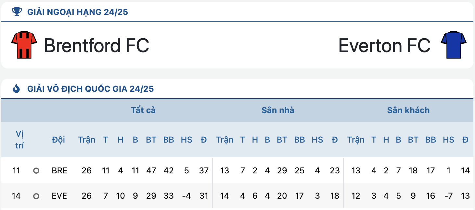Click the Everton blue jersey icon
Viewport: 475px width, 210px height.
pyautogui.click(x=454, y=45)
